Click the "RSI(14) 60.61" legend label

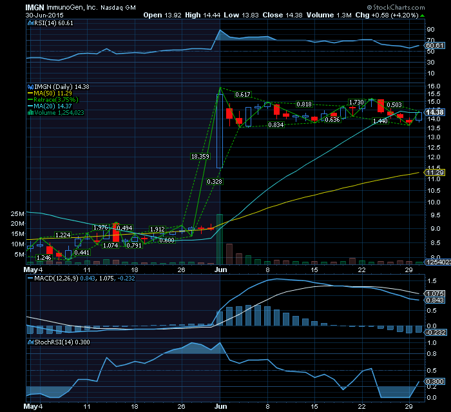53,23
